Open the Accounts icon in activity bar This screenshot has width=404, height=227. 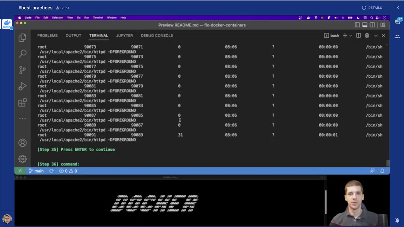23,143
